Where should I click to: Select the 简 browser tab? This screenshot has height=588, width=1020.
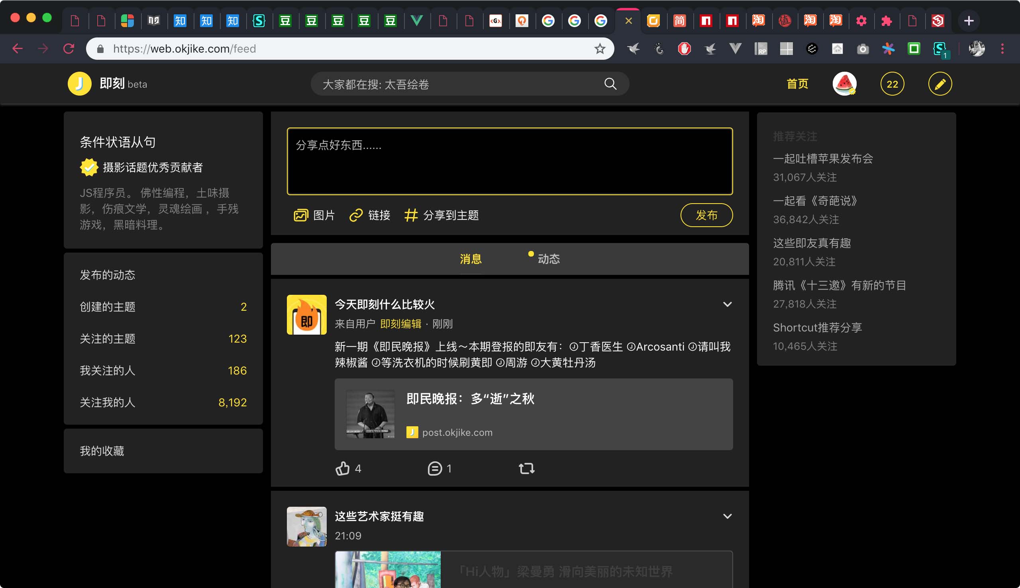(x=680, y=21)
